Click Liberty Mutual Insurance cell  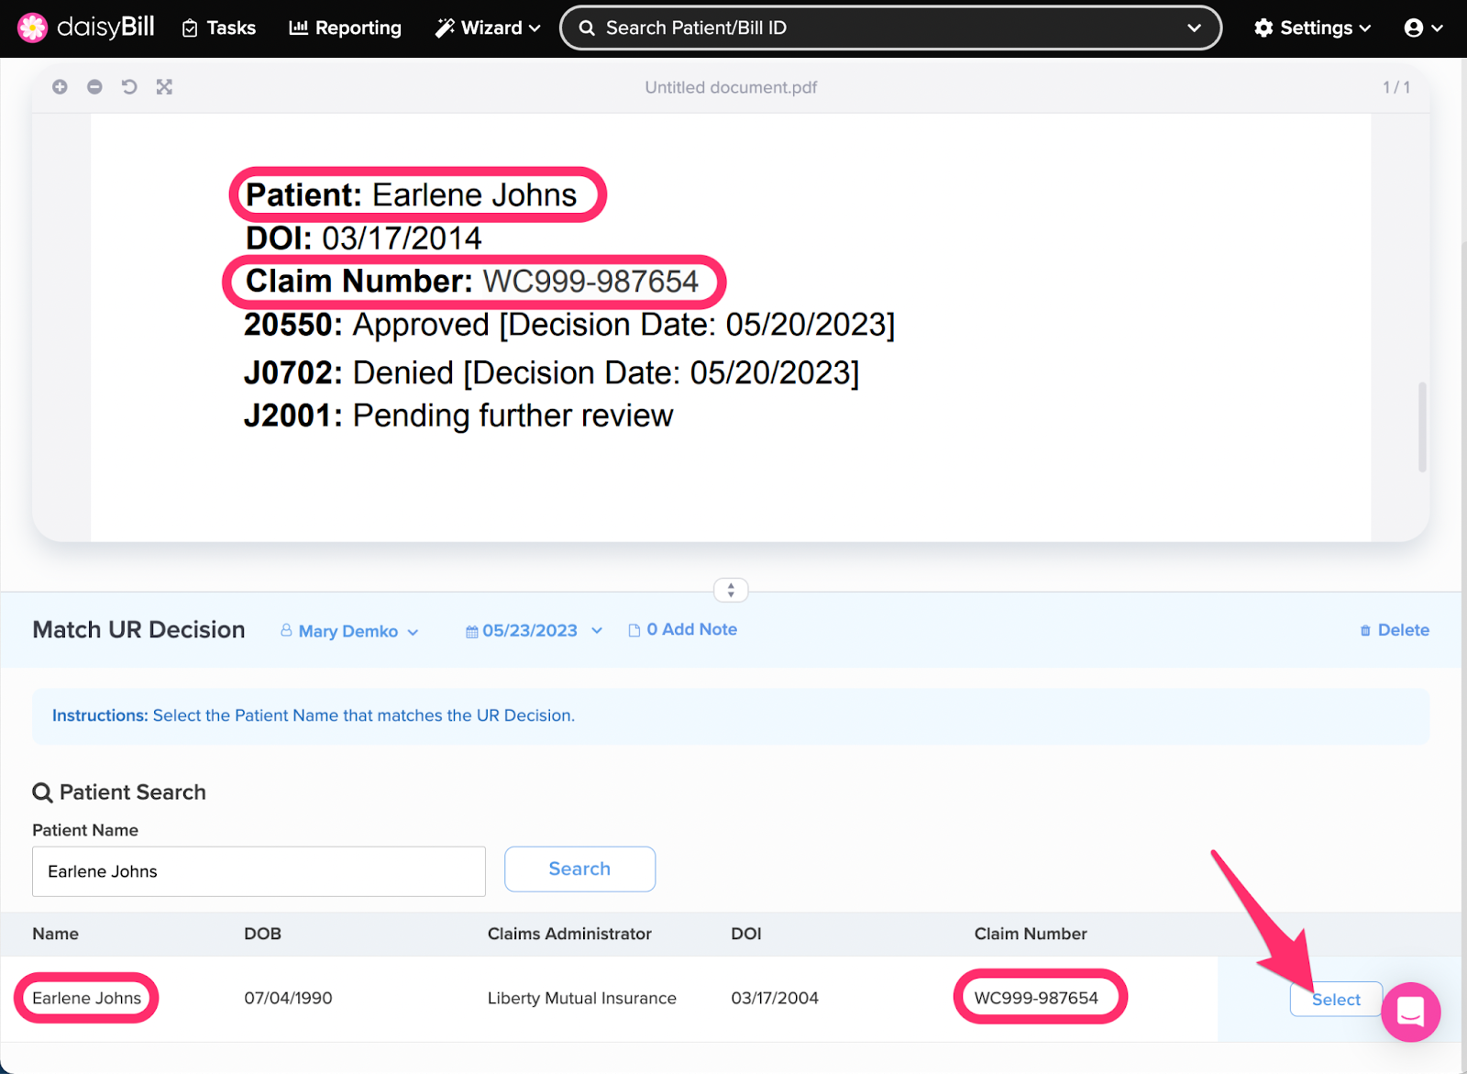(x=581, y=998)
